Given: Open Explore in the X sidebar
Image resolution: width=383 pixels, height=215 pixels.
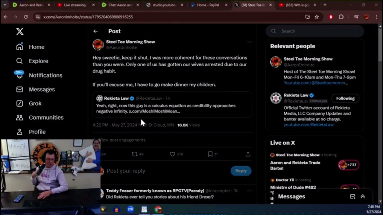Looking at the screenshot, I should (32, 61).
